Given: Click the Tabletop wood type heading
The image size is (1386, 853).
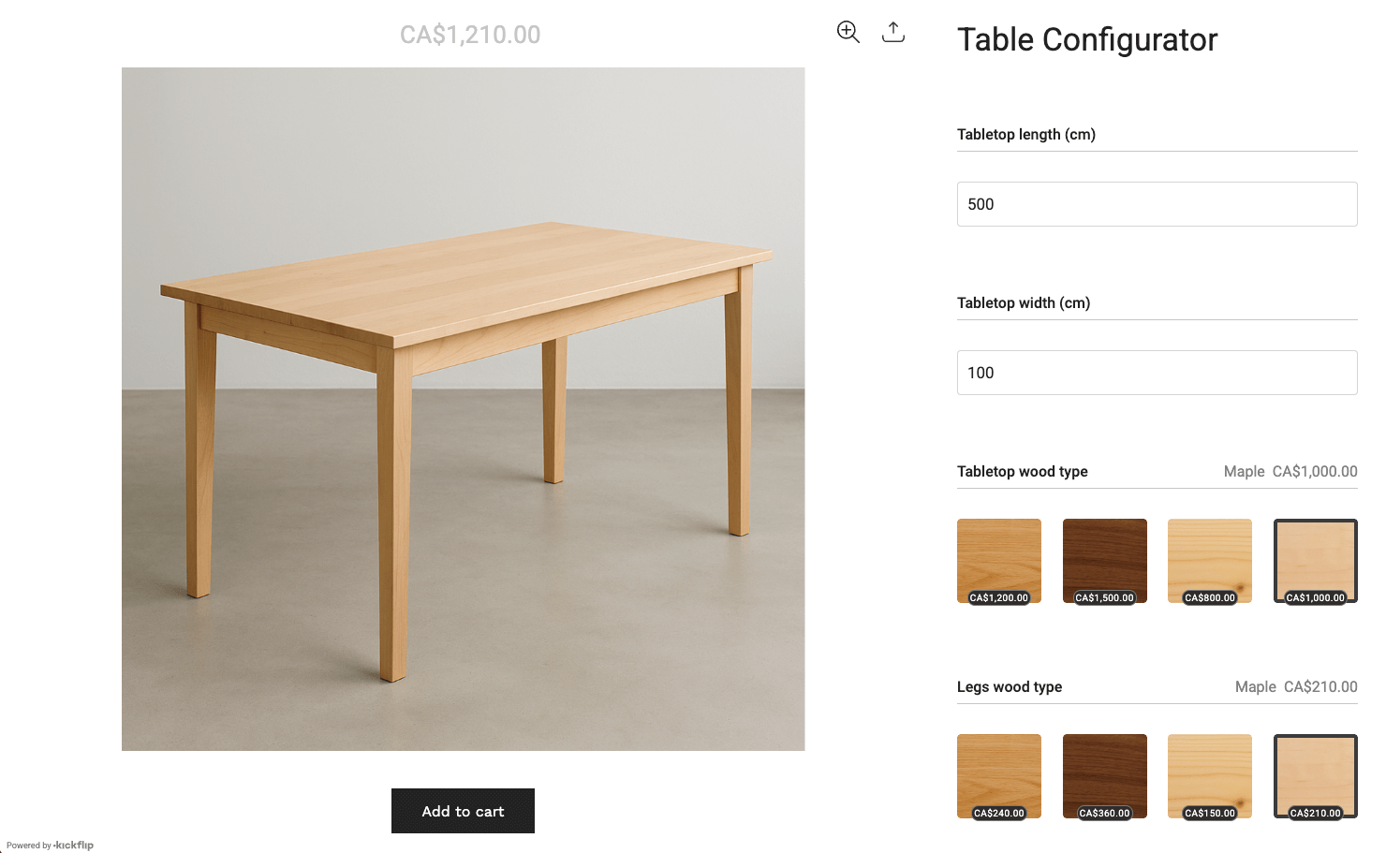Looking at the screenshot, I should [1023, 472].
